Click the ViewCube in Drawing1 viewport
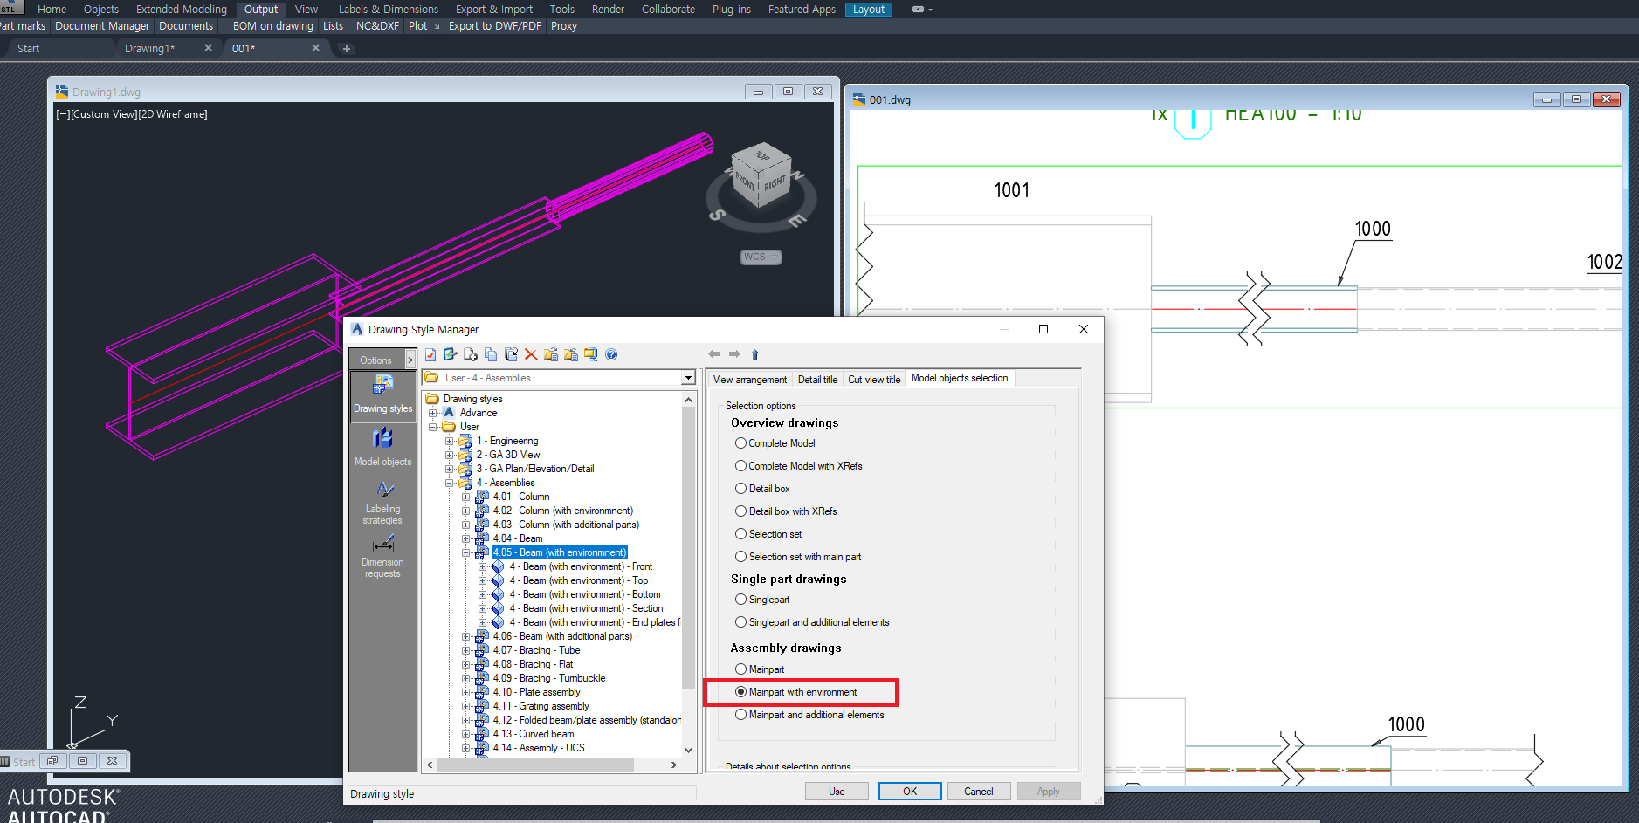Screen dimensions: 1639x823 [x=761, y=175]
